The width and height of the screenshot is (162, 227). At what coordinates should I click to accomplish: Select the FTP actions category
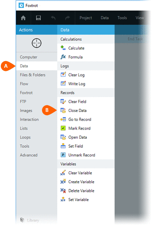tap(37, 102)
